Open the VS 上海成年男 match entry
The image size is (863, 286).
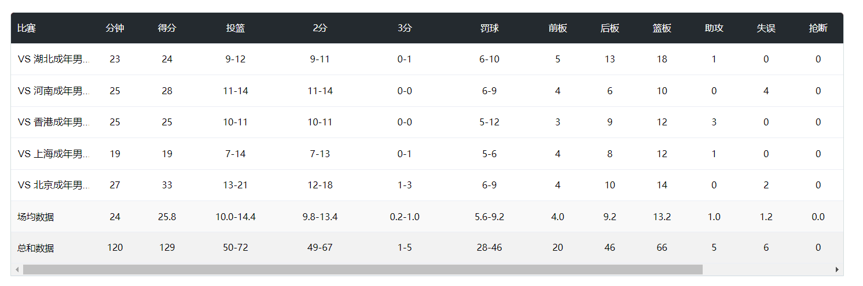point(53,154)
